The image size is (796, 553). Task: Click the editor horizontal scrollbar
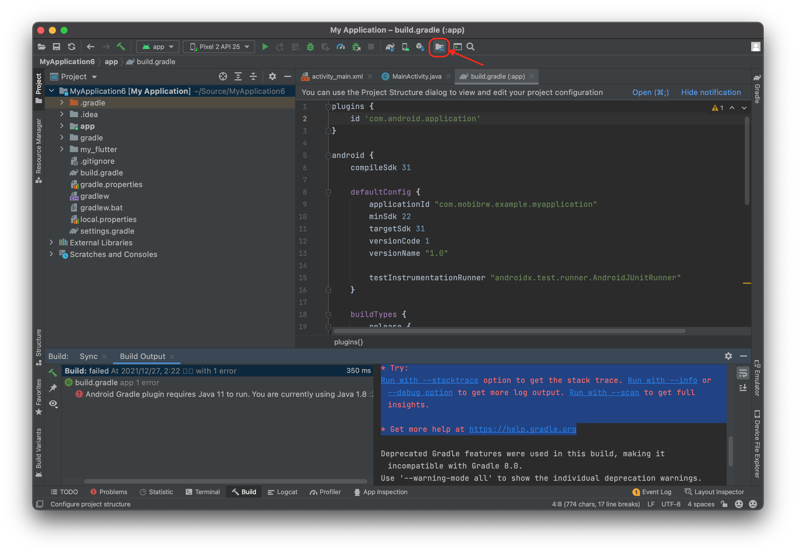pyautogui.click(x=509, y=331)
